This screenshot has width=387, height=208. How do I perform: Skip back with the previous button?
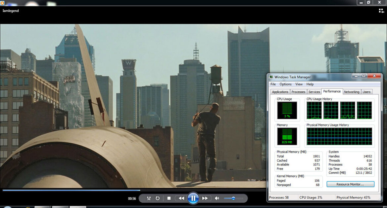point(181,198)
